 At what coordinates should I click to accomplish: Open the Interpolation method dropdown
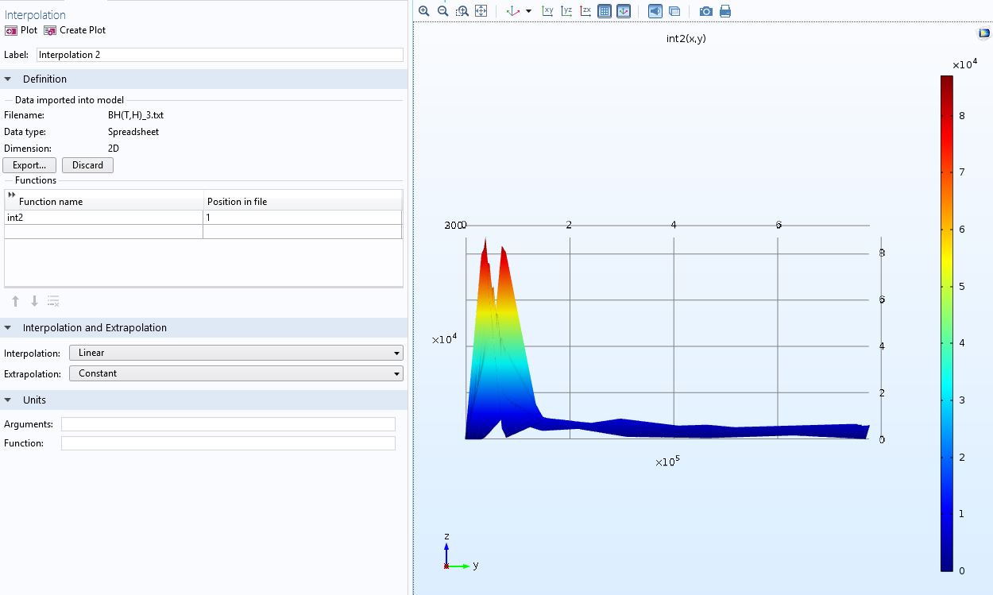click(x=235, y=353)
